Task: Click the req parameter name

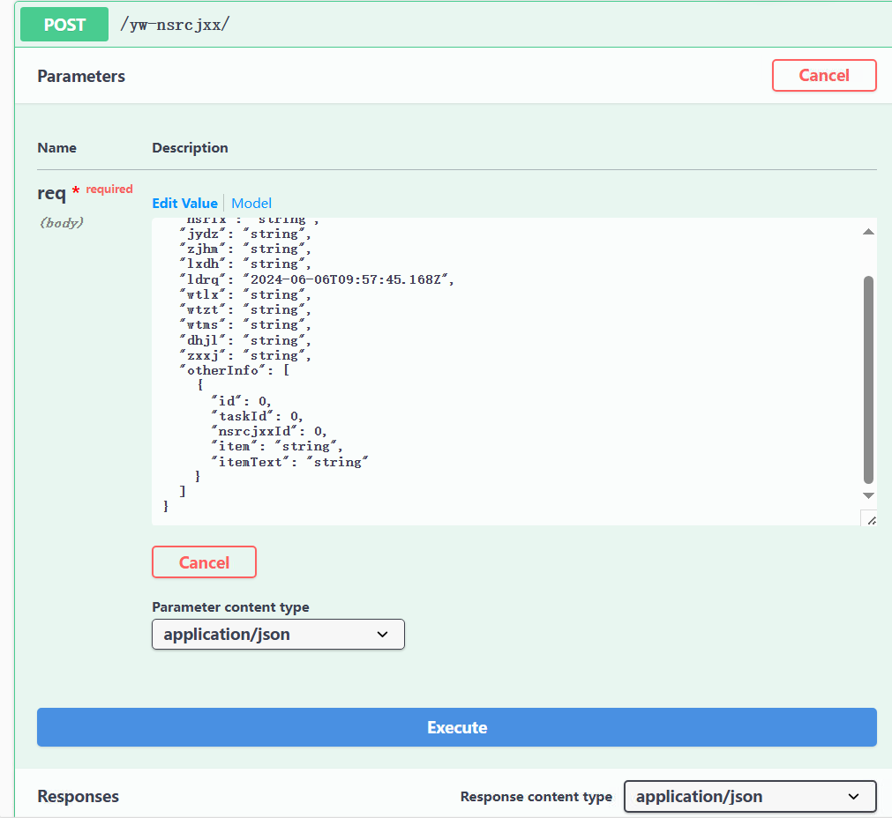Action: pos(51,193)
